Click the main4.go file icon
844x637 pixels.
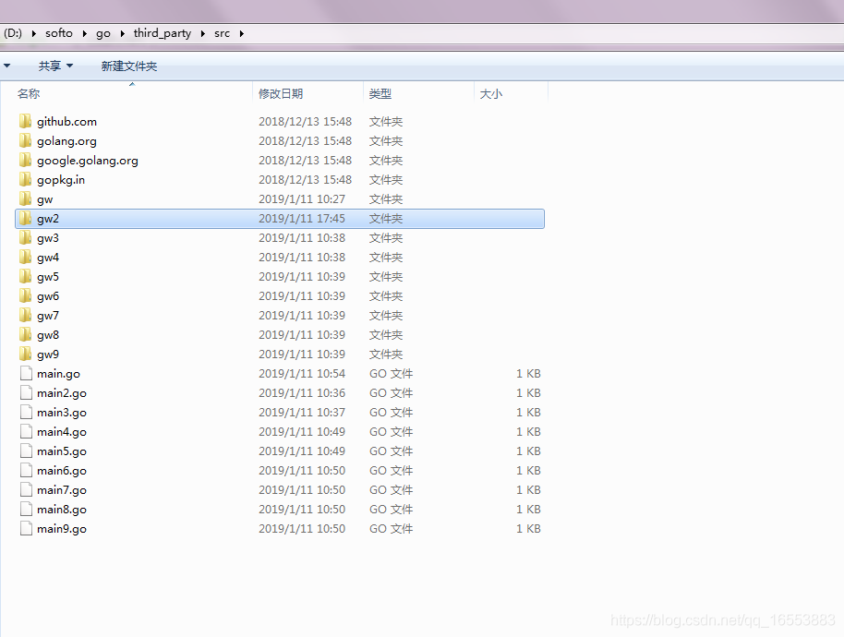pyautogui.click(x=26, y=431)
